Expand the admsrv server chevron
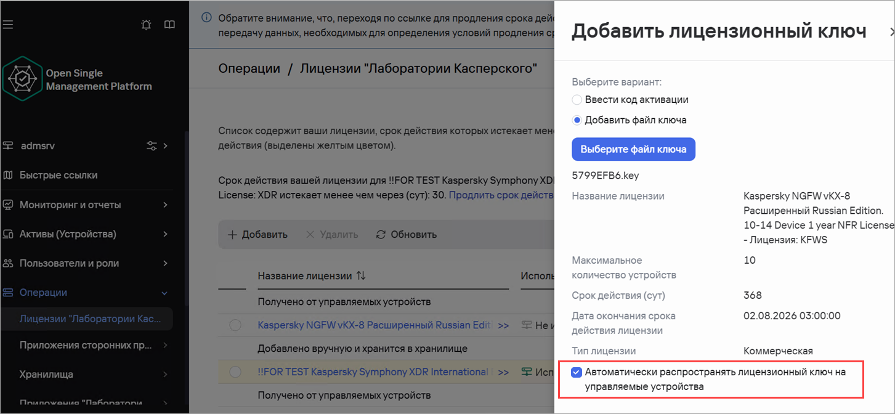The height and width of the screenshot is (414, 895). [165, 146]
